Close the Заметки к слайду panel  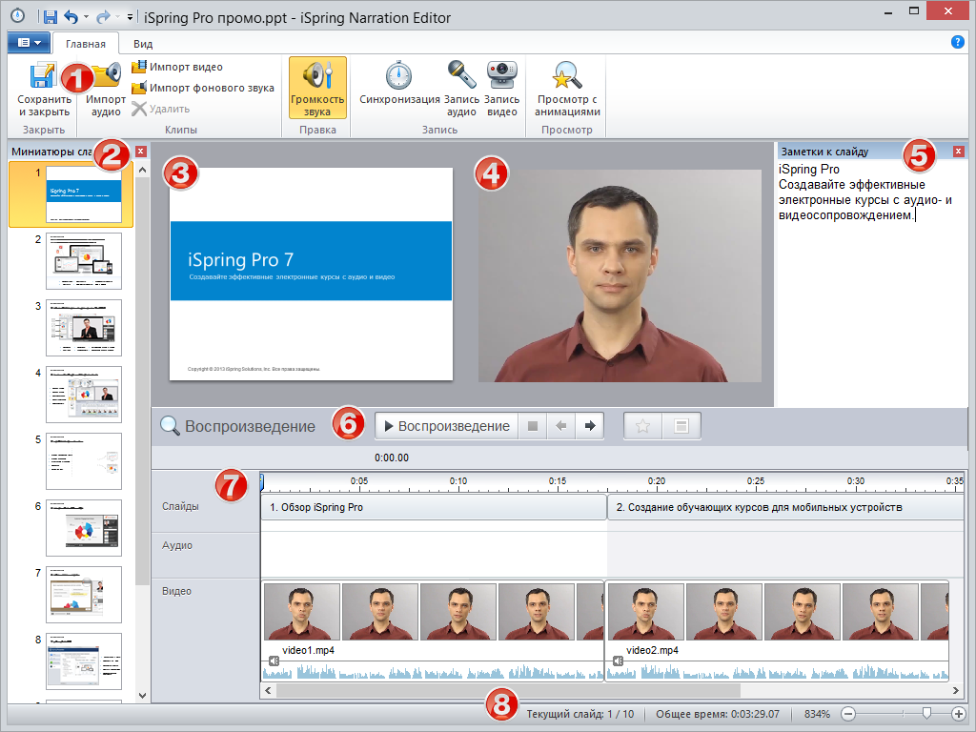click(x=959, y=152)
